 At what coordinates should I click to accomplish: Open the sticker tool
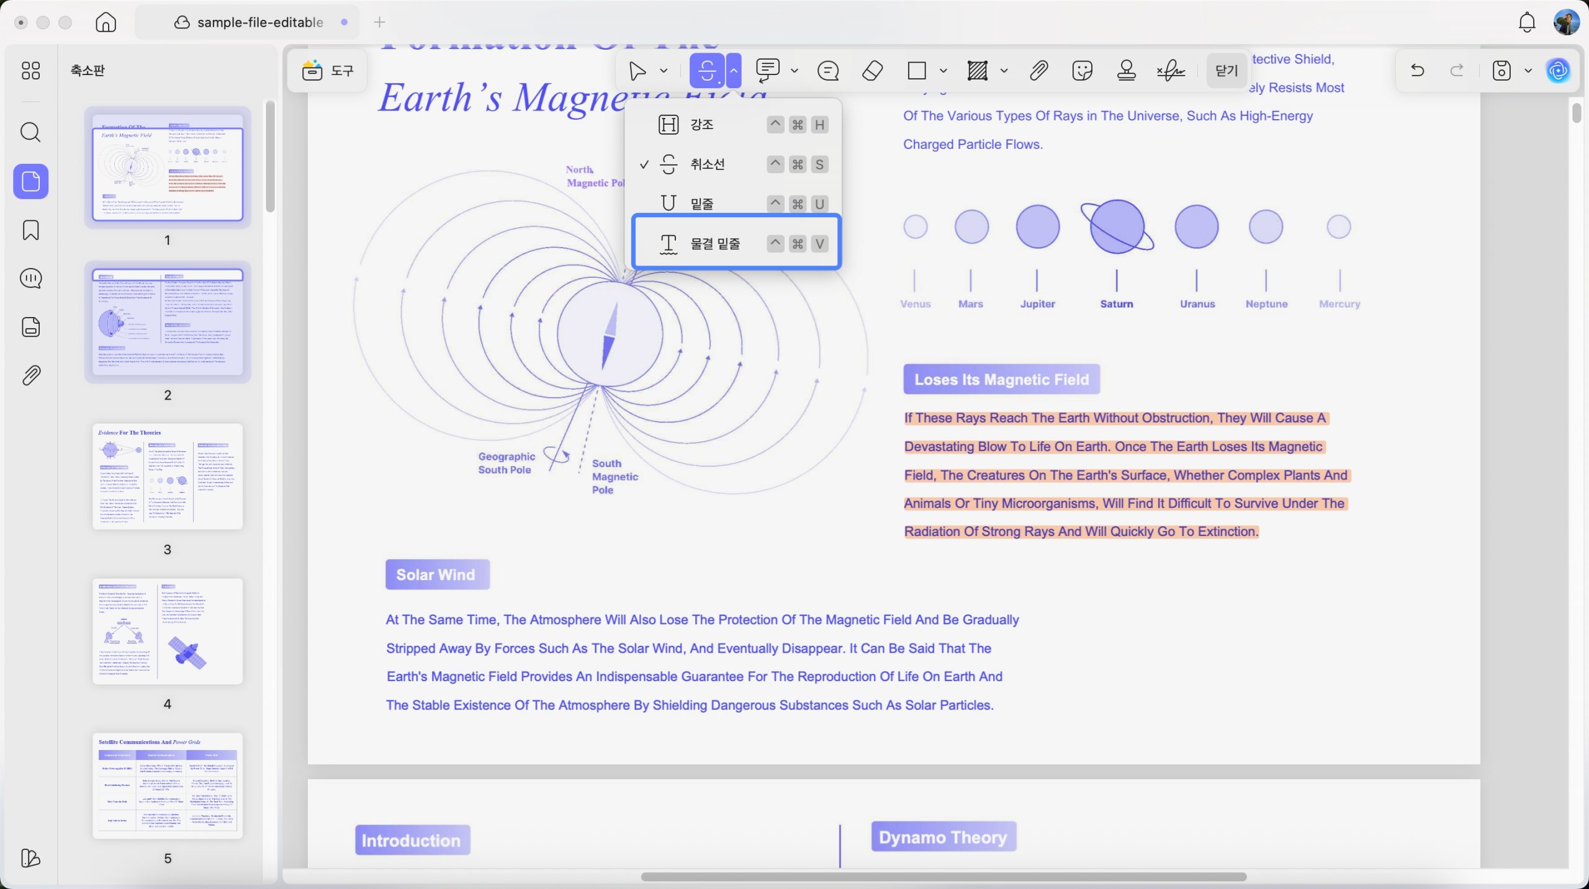pyautogui.click(x=1082, y=71)
